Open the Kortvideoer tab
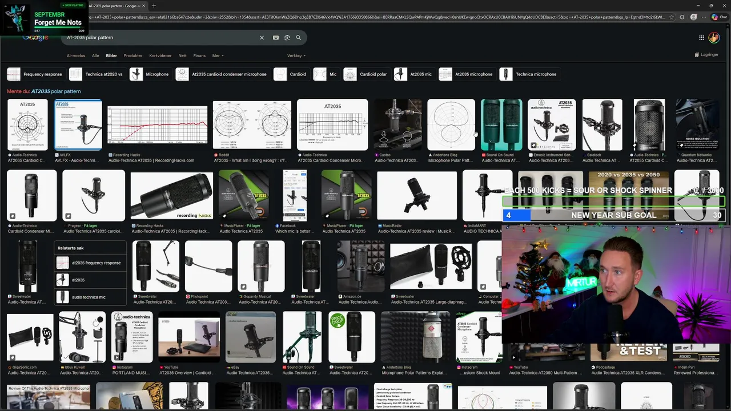Viewport: 731px width, 411px height. coord(160,56)
